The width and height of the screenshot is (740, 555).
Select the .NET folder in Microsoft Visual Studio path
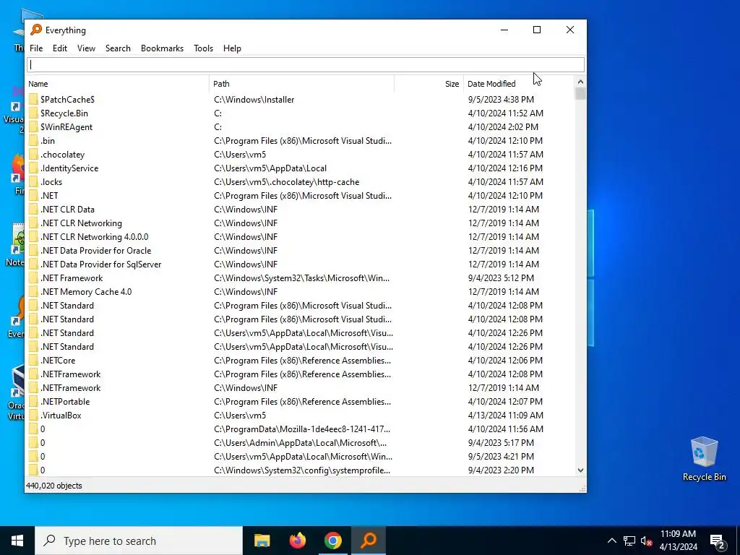click(49, 195)
